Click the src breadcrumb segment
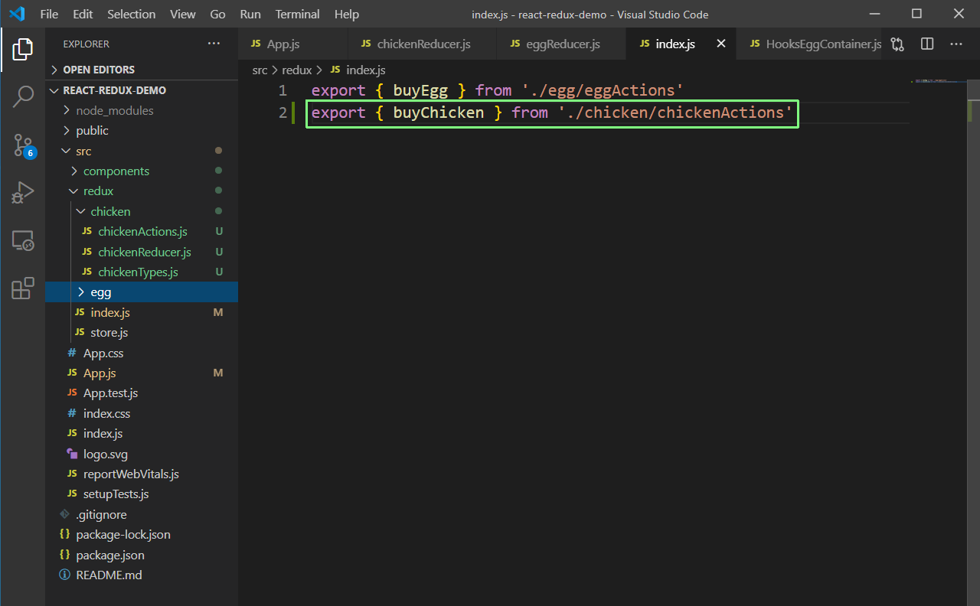Screen dimensions: 980x606 pos(260,70)
